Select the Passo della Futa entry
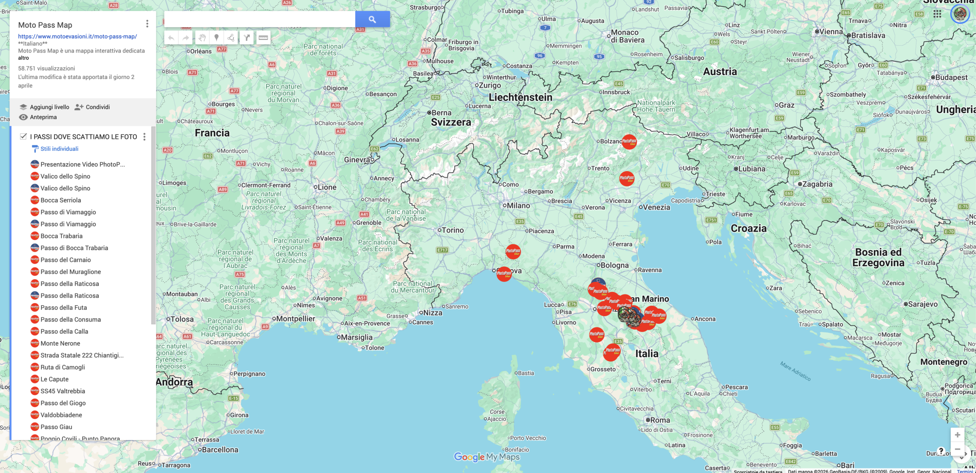Image resolution: width=976 pixels, height=473 pixels. coord(64,308)
